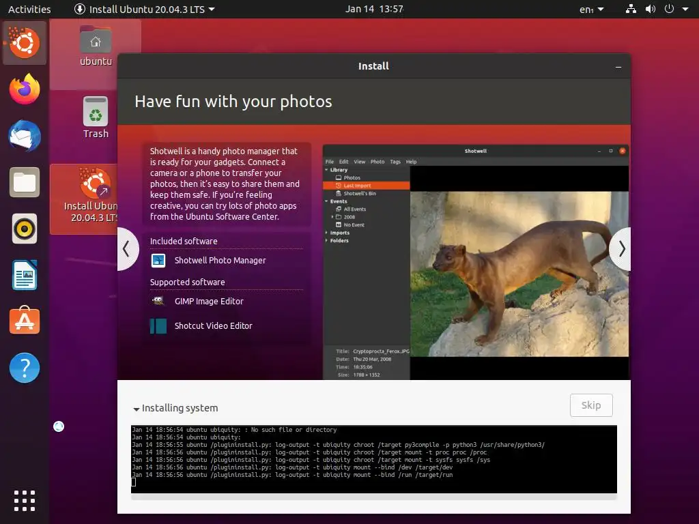Image resolution: width=699 pixels, height=524 pixels.
Task: Open the Files manager in the dock
Action: (25, 182)
